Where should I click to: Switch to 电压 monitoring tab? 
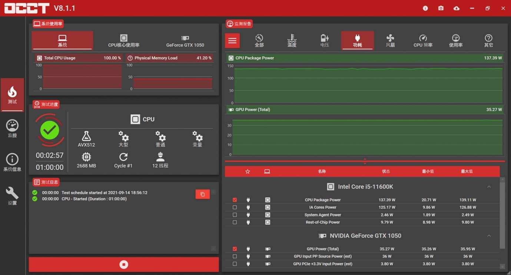point(325,41)
